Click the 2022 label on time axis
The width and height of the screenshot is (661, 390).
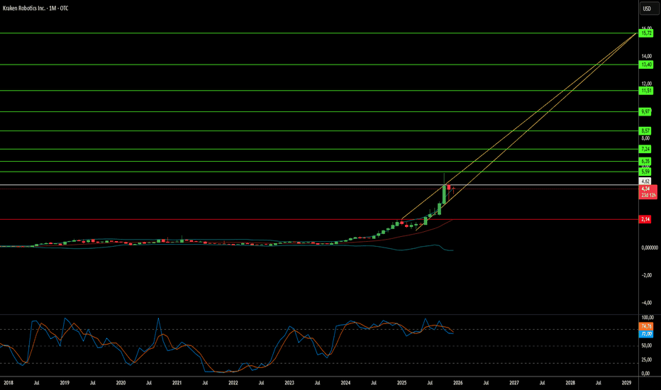233,383
